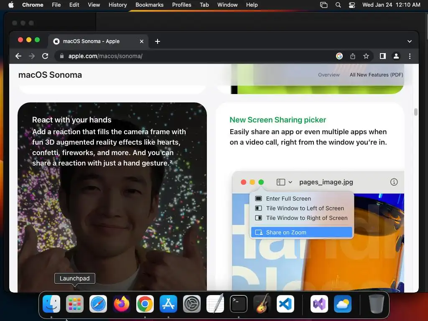
Task: Click the date and time in menu bar
Action: 391,5
